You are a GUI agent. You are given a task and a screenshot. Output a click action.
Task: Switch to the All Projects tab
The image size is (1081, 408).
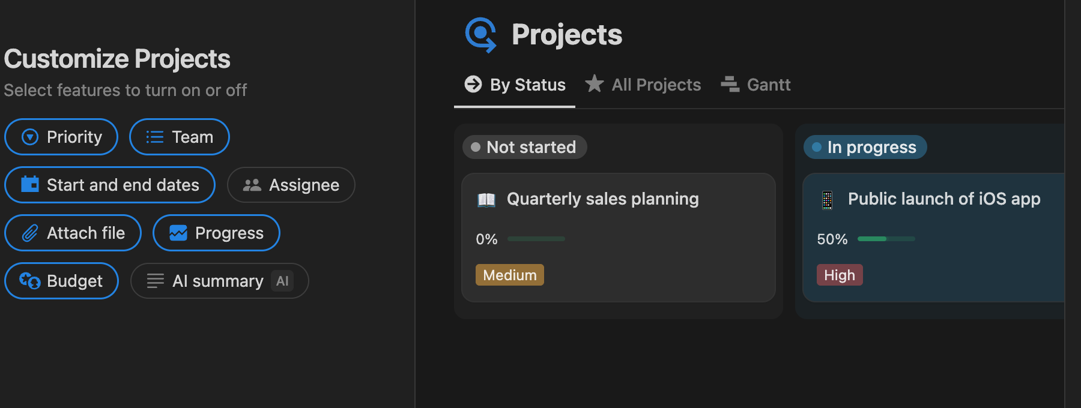(655, 85)
